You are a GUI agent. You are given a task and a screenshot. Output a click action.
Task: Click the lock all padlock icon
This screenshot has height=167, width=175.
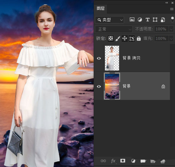(x=139, y=39)
